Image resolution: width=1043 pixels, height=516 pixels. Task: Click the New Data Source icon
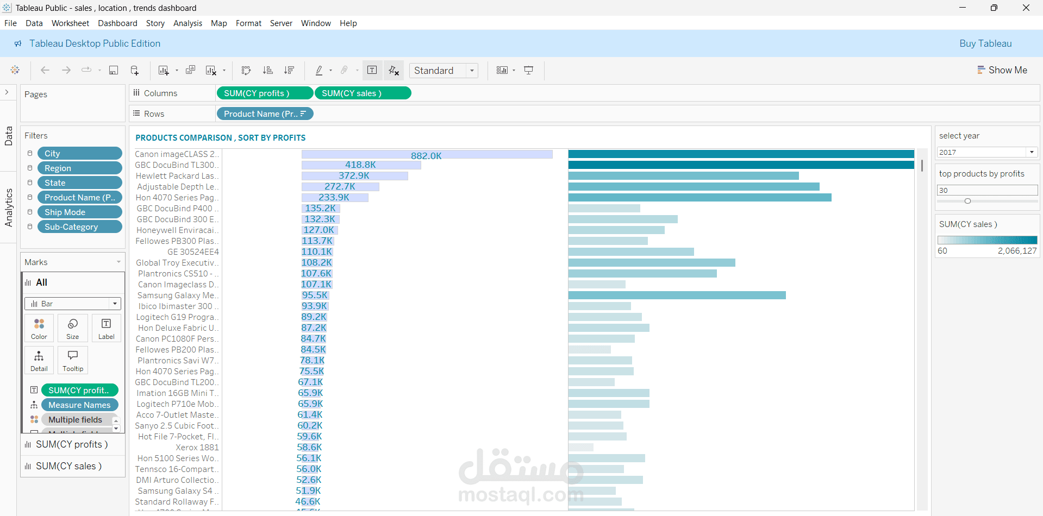point(135,70)
